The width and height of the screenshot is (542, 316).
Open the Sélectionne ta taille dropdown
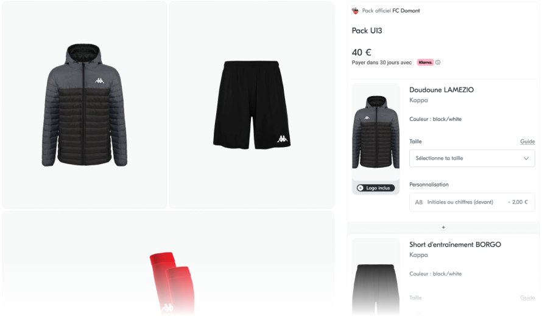[472, 159]
